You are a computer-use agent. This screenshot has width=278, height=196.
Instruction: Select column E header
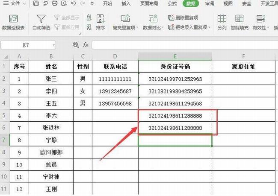(x=175, y=56)
